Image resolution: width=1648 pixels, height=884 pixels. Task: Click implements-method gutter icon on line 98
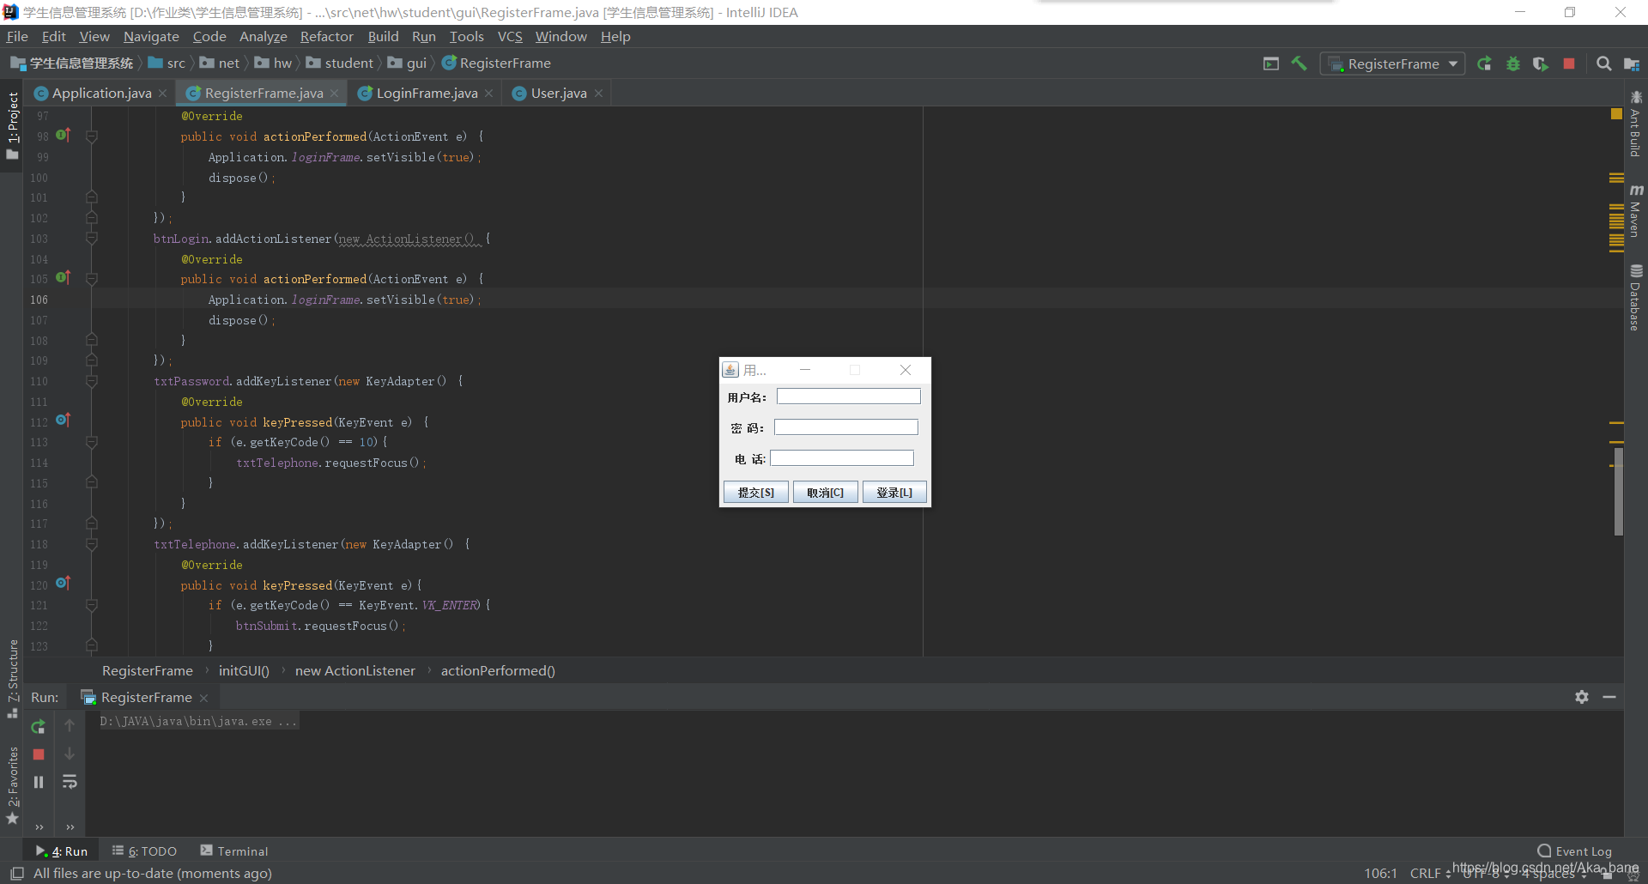(x=63, y=135)
